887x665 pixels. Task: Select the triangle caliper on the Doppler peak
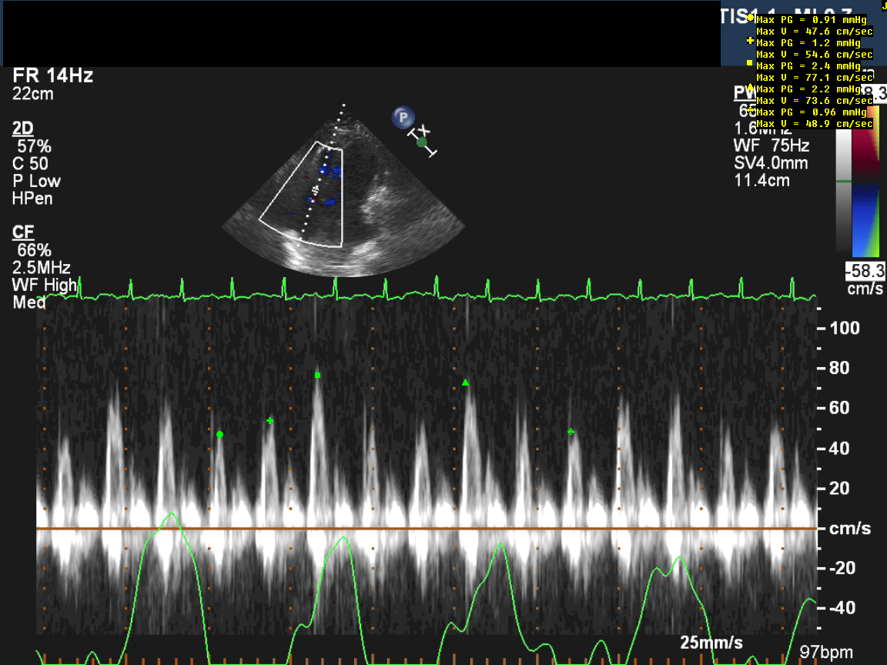tap(465, 383)
